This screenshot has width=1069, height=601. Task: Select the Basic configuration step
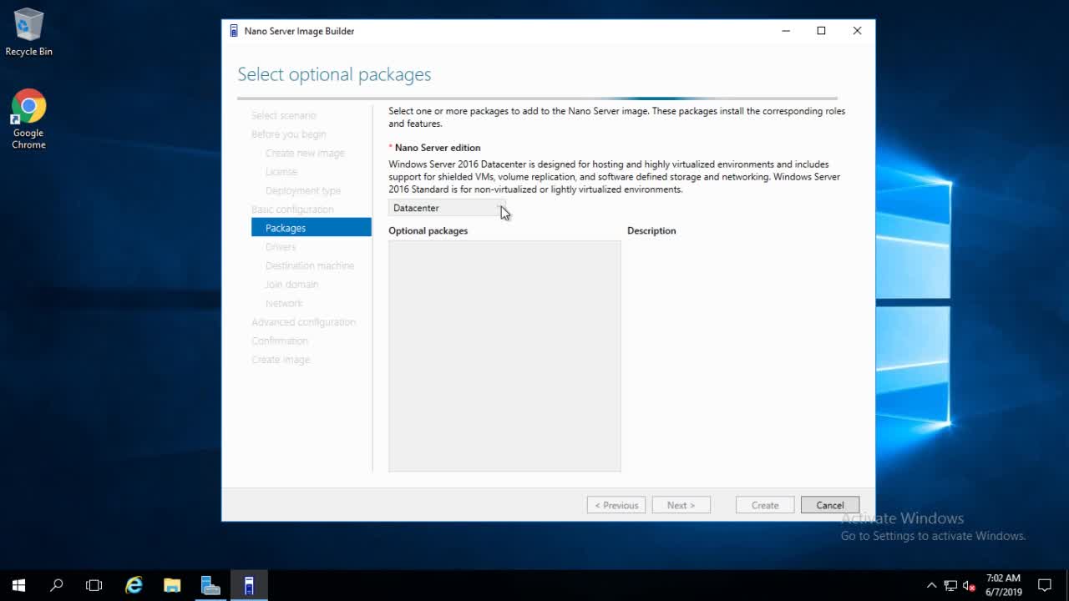pos(292,210)
